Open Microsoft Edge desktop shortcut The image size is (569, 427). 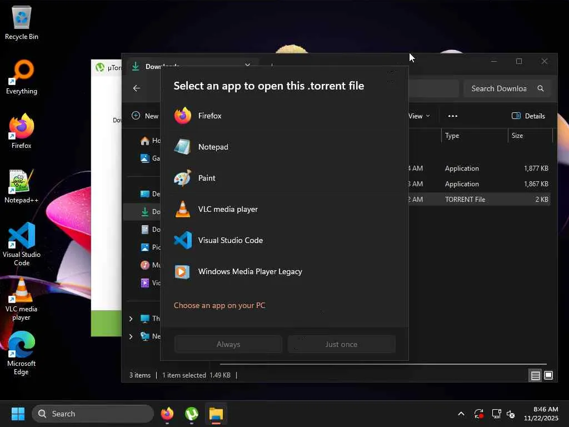point(22,354)
